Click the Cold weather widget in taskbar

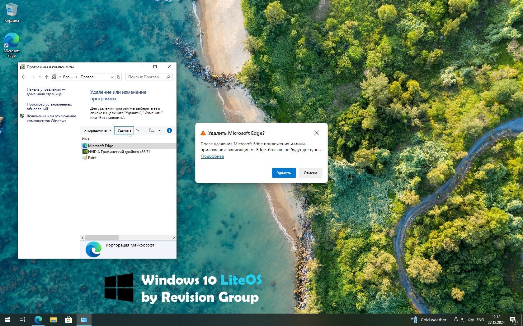pos(429,320)
